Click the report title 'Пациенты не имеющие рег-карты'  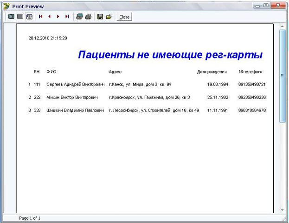click(170, 55)
